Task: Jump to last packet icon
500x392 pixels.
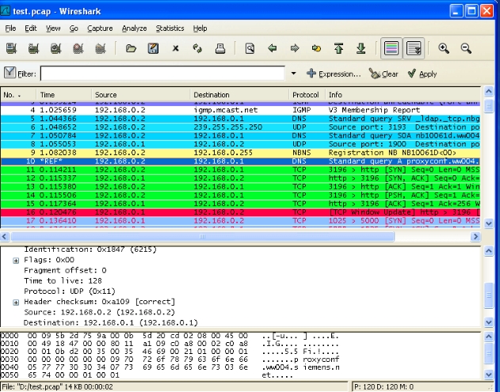Action: pyautogui.click(x=361, y=48)
